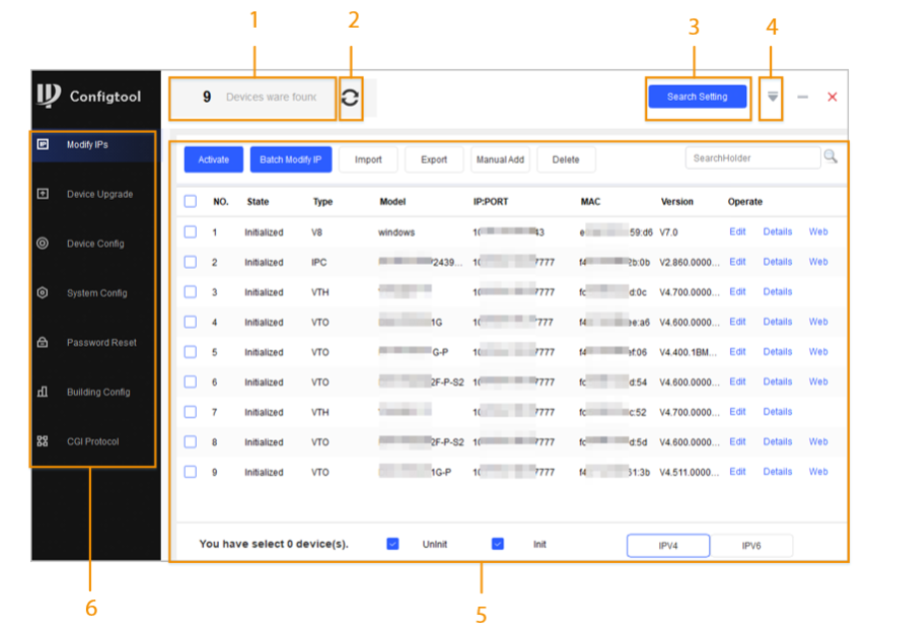Open the dropdown arrow menu icon next to Search Setting
Viewport: 898px width, 636px height.
(x=772, y=96)
